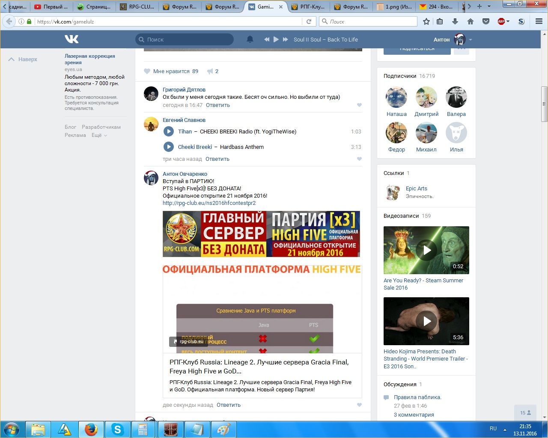This screenshot has height=438, width=548.
Task: Like Григорий Дятлов's comment with the heart
Action: pos(359,105)
